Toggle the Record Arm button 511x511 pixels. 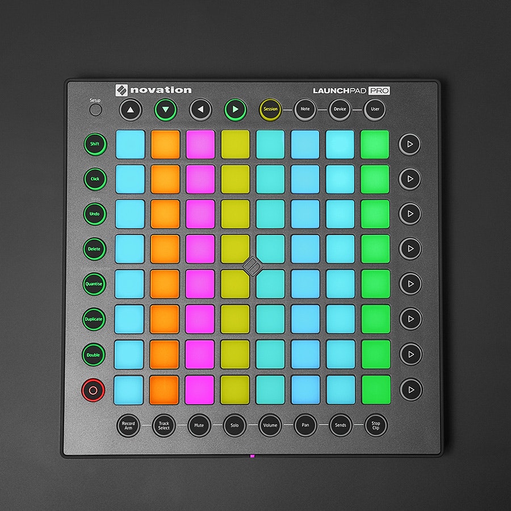pos(128,425)
